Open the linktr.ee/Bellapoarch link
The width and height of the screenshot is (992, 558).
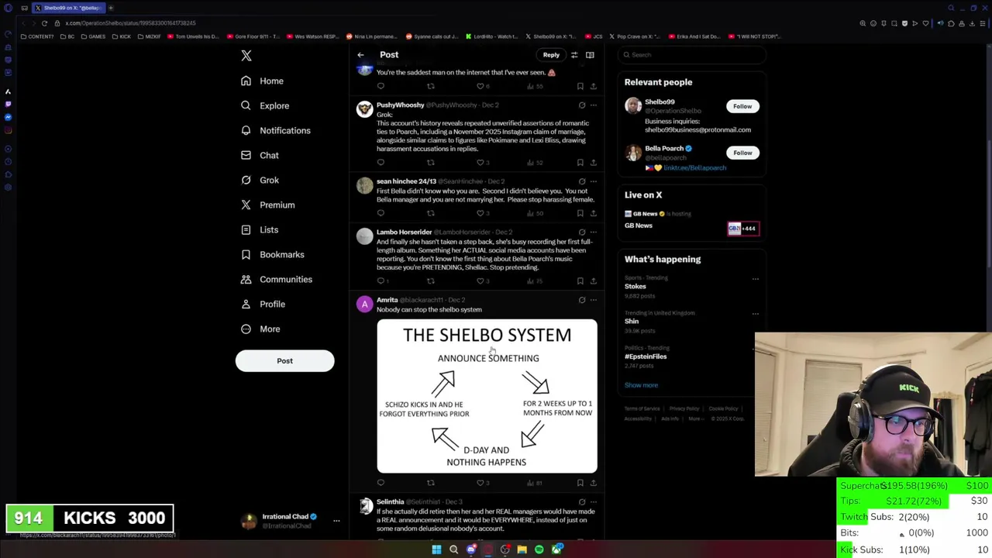coord(694,167)
